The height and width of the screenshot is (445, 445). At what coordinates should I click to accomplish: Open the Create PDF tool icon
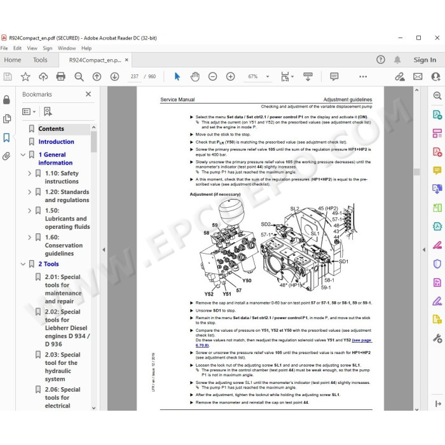(437, 152)
